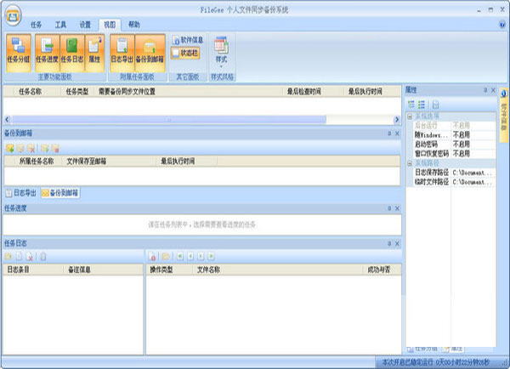Toggle the 任务日志 panel button
510x369 pixels.
click(x=72, y=53)
